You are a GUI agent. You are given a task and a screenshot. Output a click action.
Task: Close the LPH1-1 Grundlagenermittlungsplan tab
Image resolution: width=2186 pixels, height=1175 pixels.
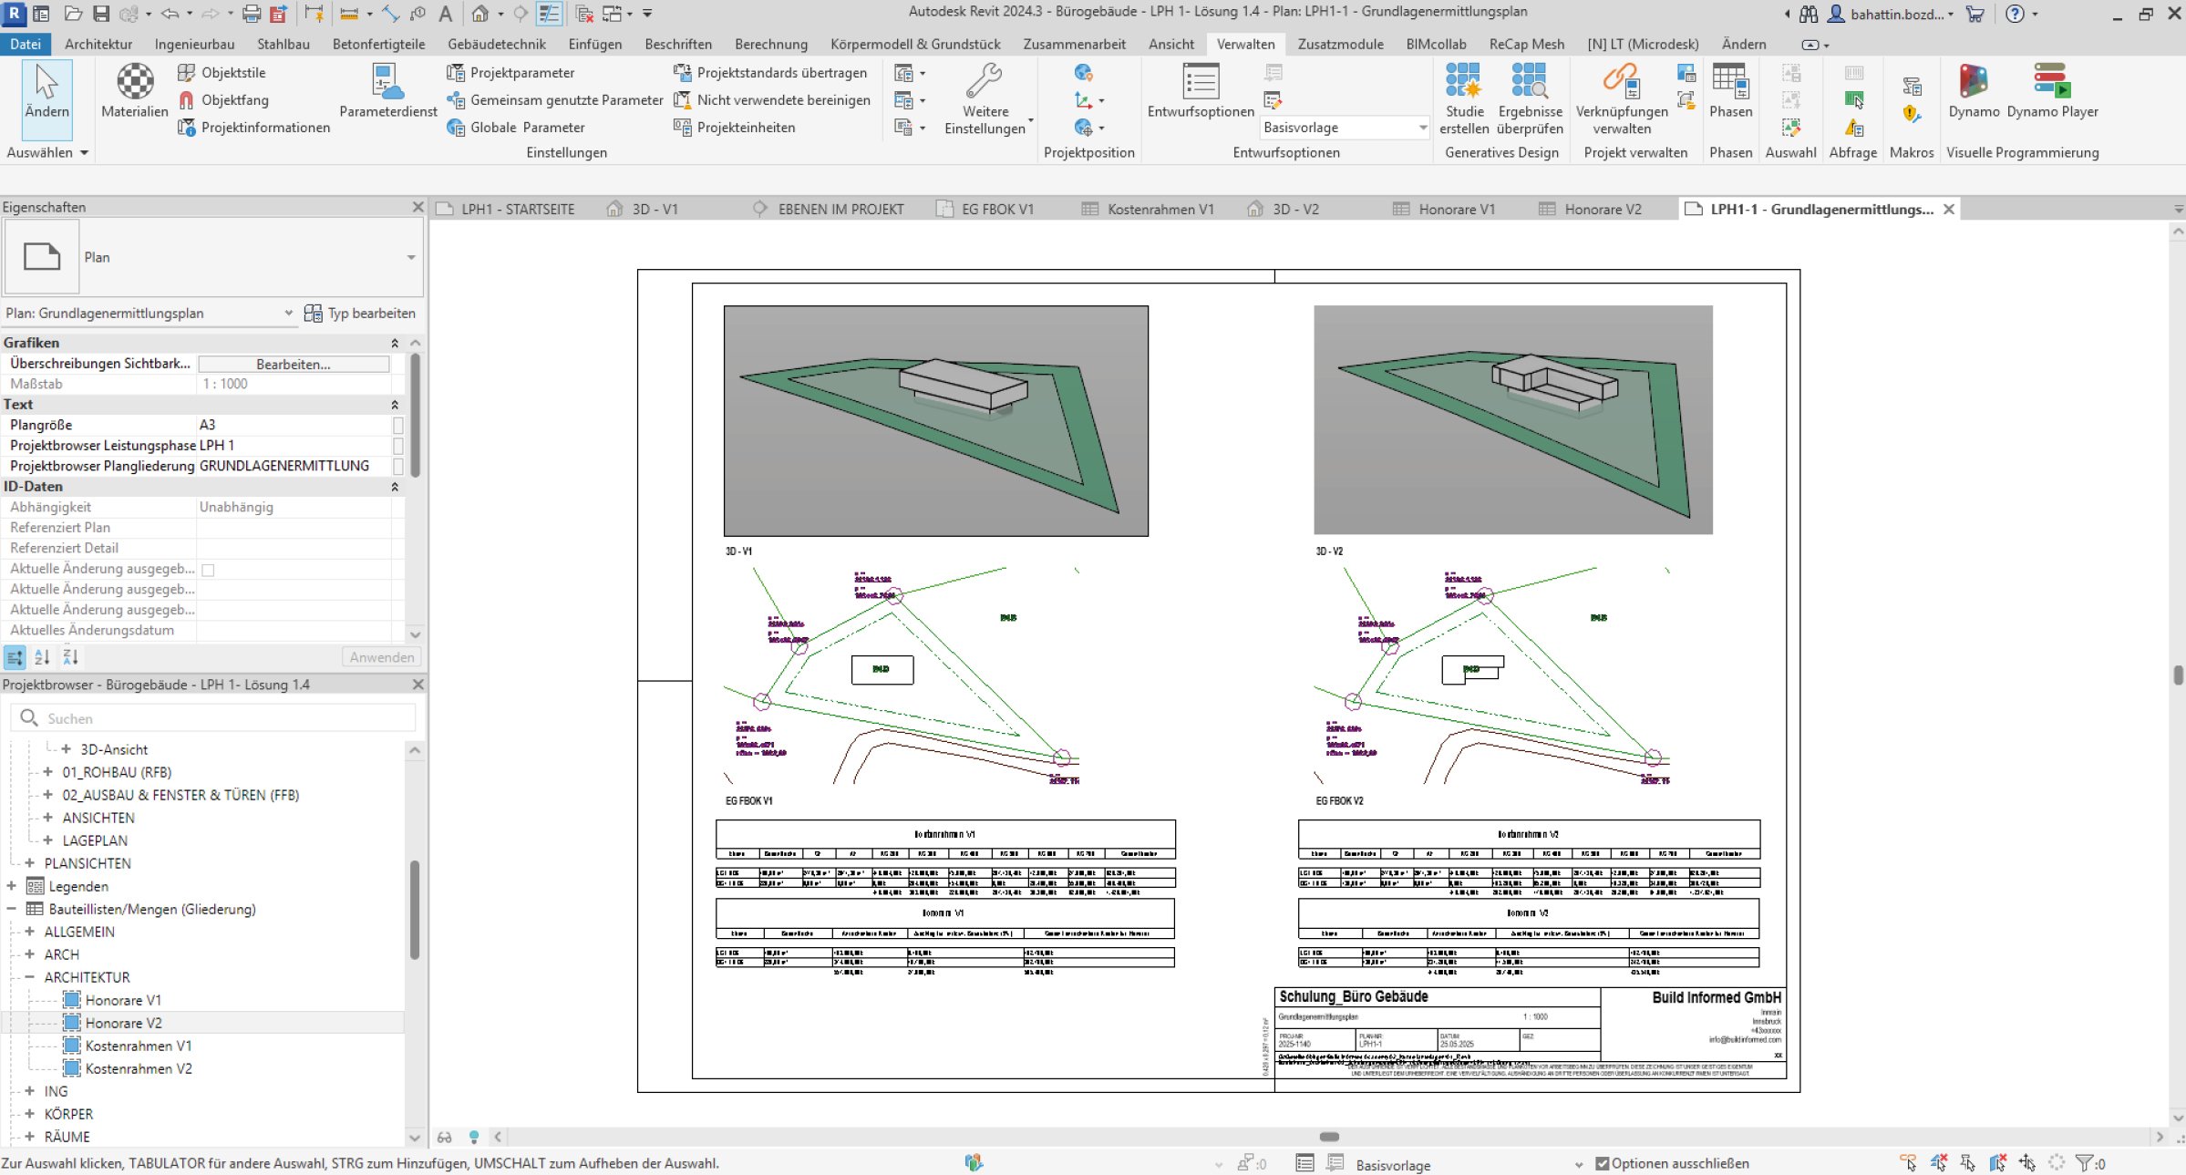(x=1949, y=210)
